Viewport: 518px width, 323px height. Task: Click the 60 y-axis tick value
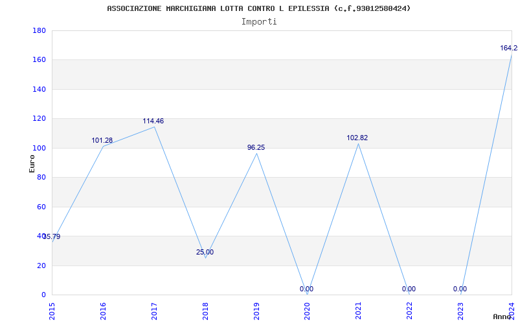[x=41, y=207]
